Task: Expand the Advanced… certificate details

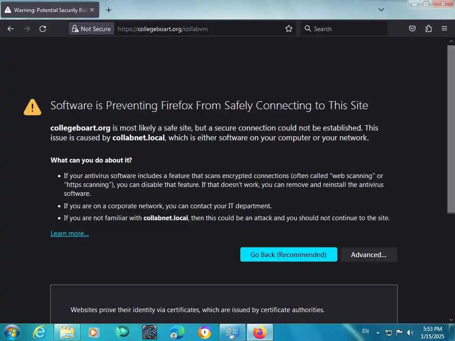Action: tap(368, 254)
